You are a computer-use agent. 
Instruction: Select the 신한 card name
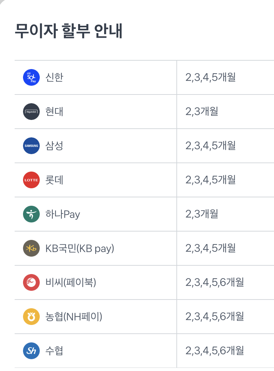(x=54, y=77)
